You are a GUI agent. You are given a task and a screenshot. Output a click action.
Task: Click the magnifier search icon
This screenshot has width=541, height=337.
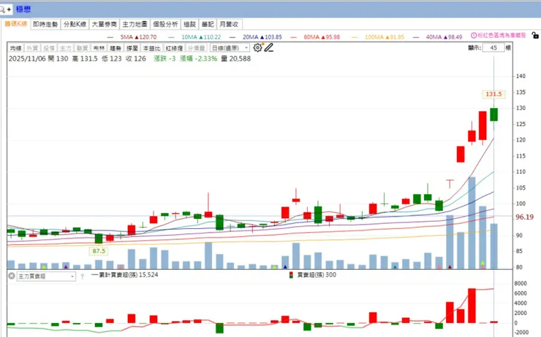pos(2,9)
